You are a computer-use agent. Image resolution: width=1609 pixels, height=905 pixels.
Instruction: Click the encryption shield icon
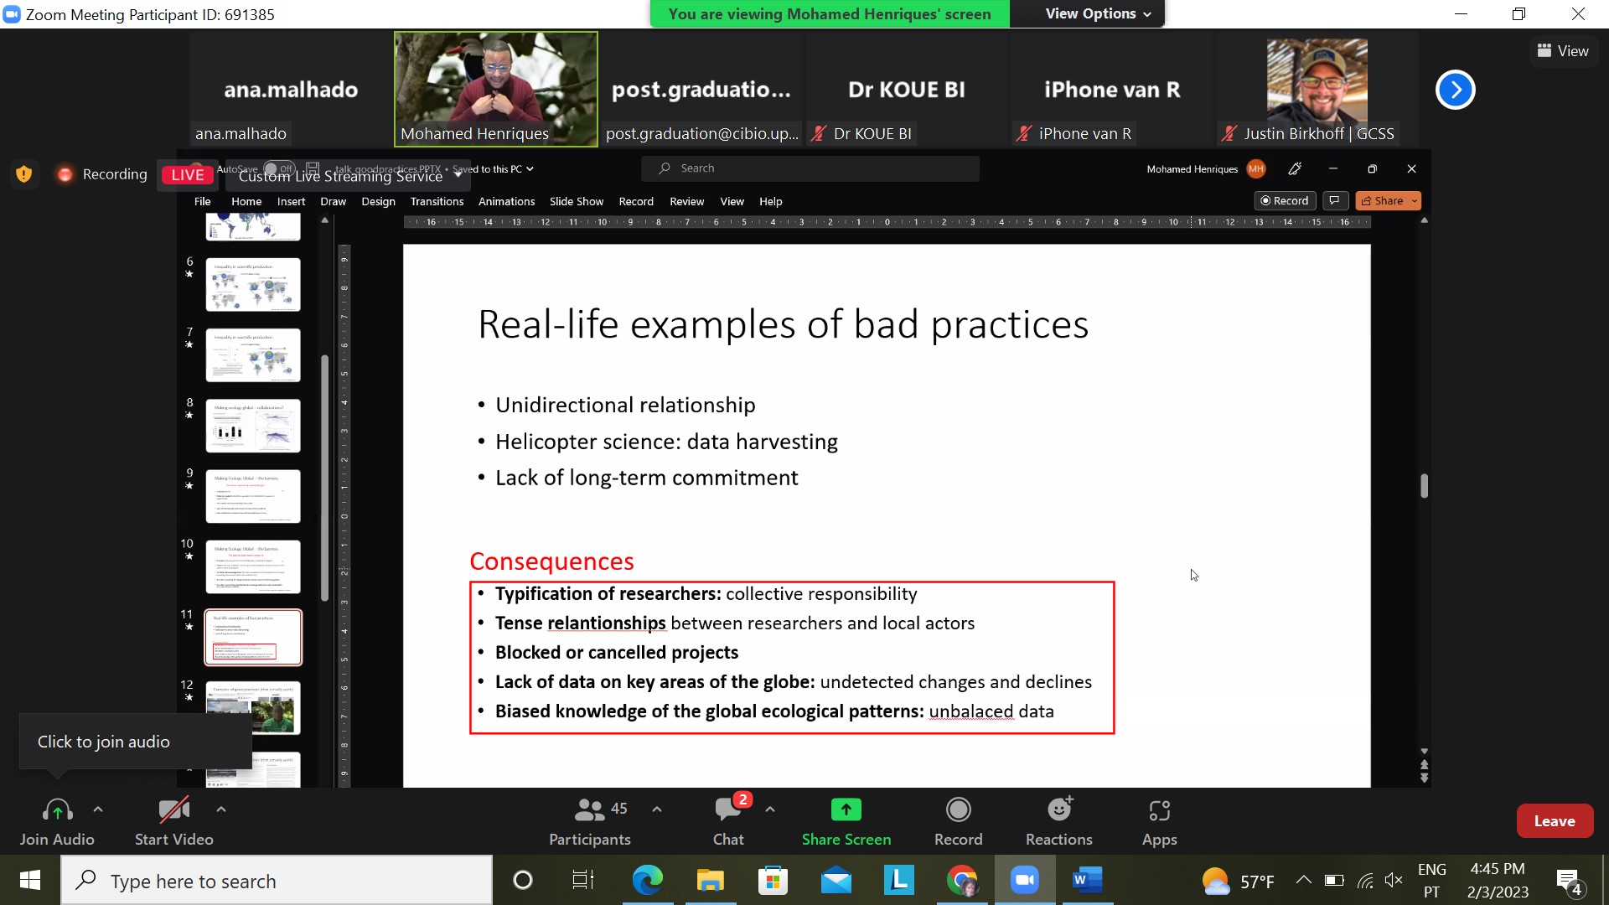[x=24, y=173]
